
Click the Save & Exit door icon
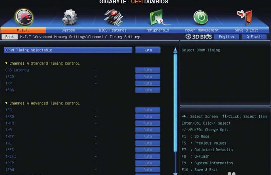point(245,18)
